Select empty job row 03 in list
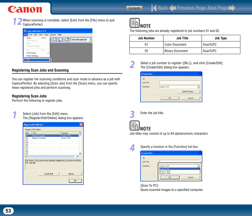This screenshot has height=216, width=252. click(52, 140)
